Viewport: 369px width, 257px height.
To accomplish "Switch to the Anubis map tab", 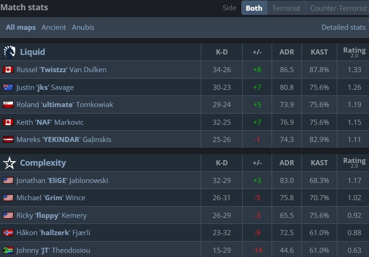I will click(x=83, y=27).
